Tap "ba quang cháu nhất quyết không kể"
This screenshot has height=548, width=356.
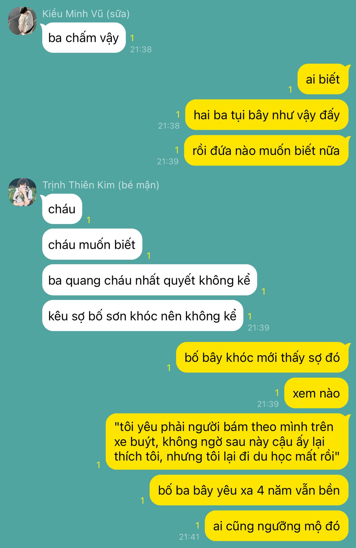[x=150, y=280]
